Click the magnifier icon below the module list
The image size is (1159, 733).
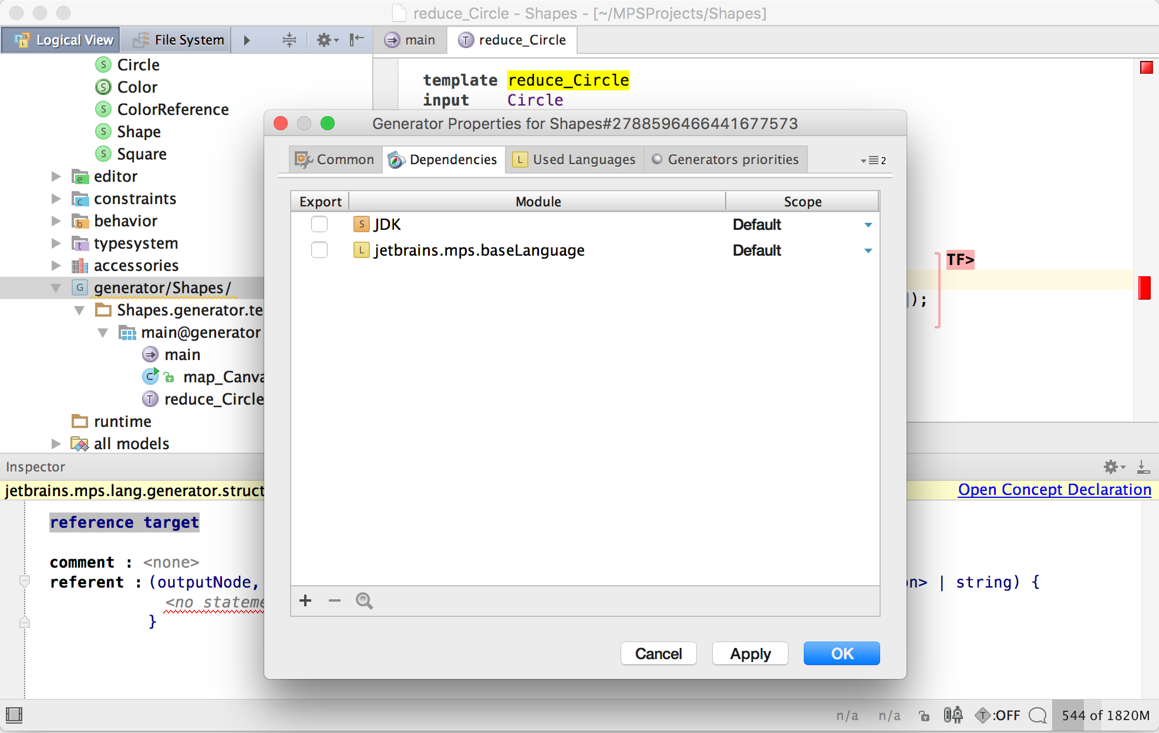tap(364, 600)
